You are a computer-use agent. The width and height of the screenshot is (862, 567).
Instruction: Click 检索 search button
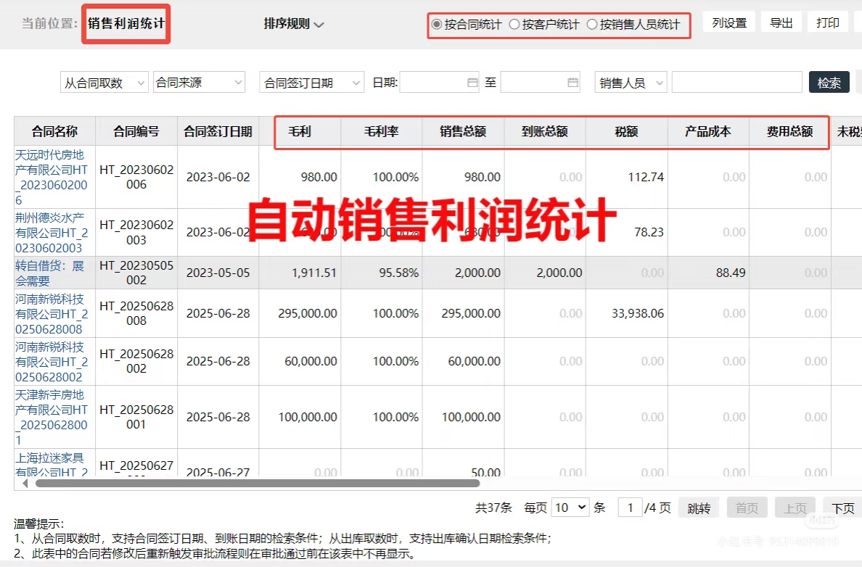pos(829,83)
